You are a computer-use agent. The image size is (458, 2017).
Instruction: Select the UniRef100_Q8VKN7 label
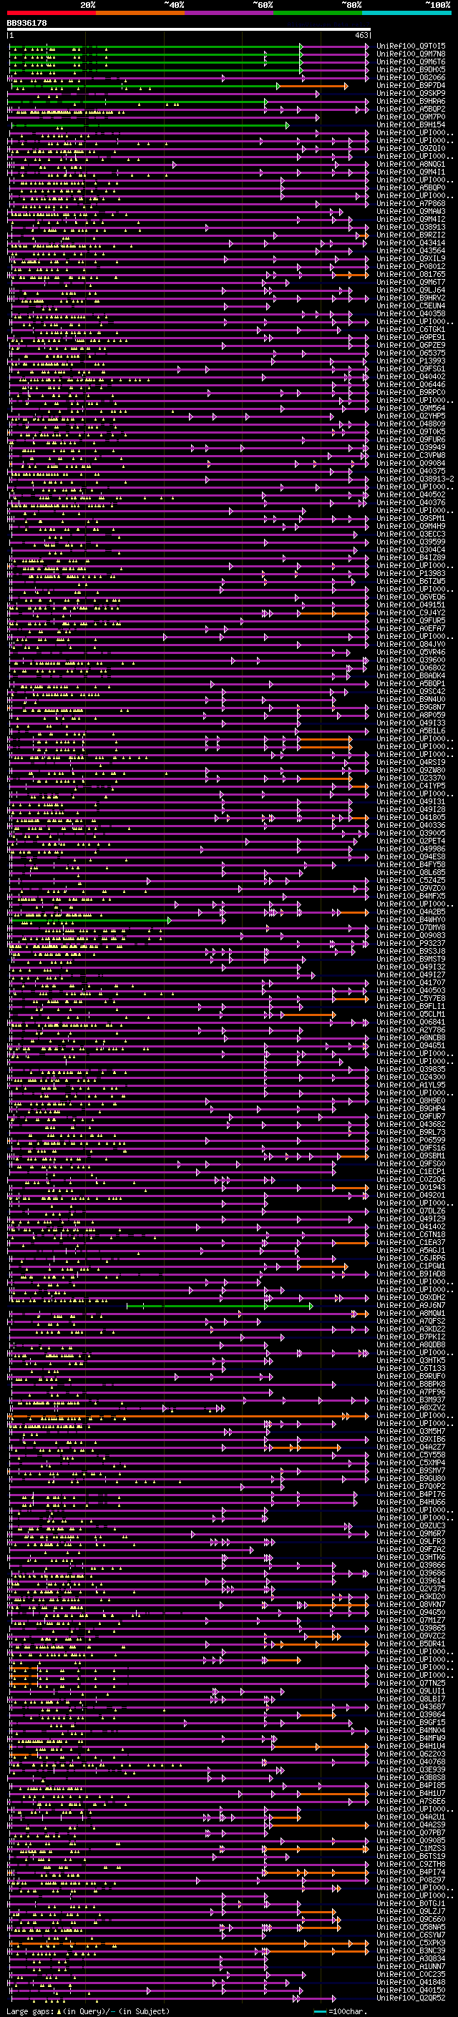point(411,1605)
